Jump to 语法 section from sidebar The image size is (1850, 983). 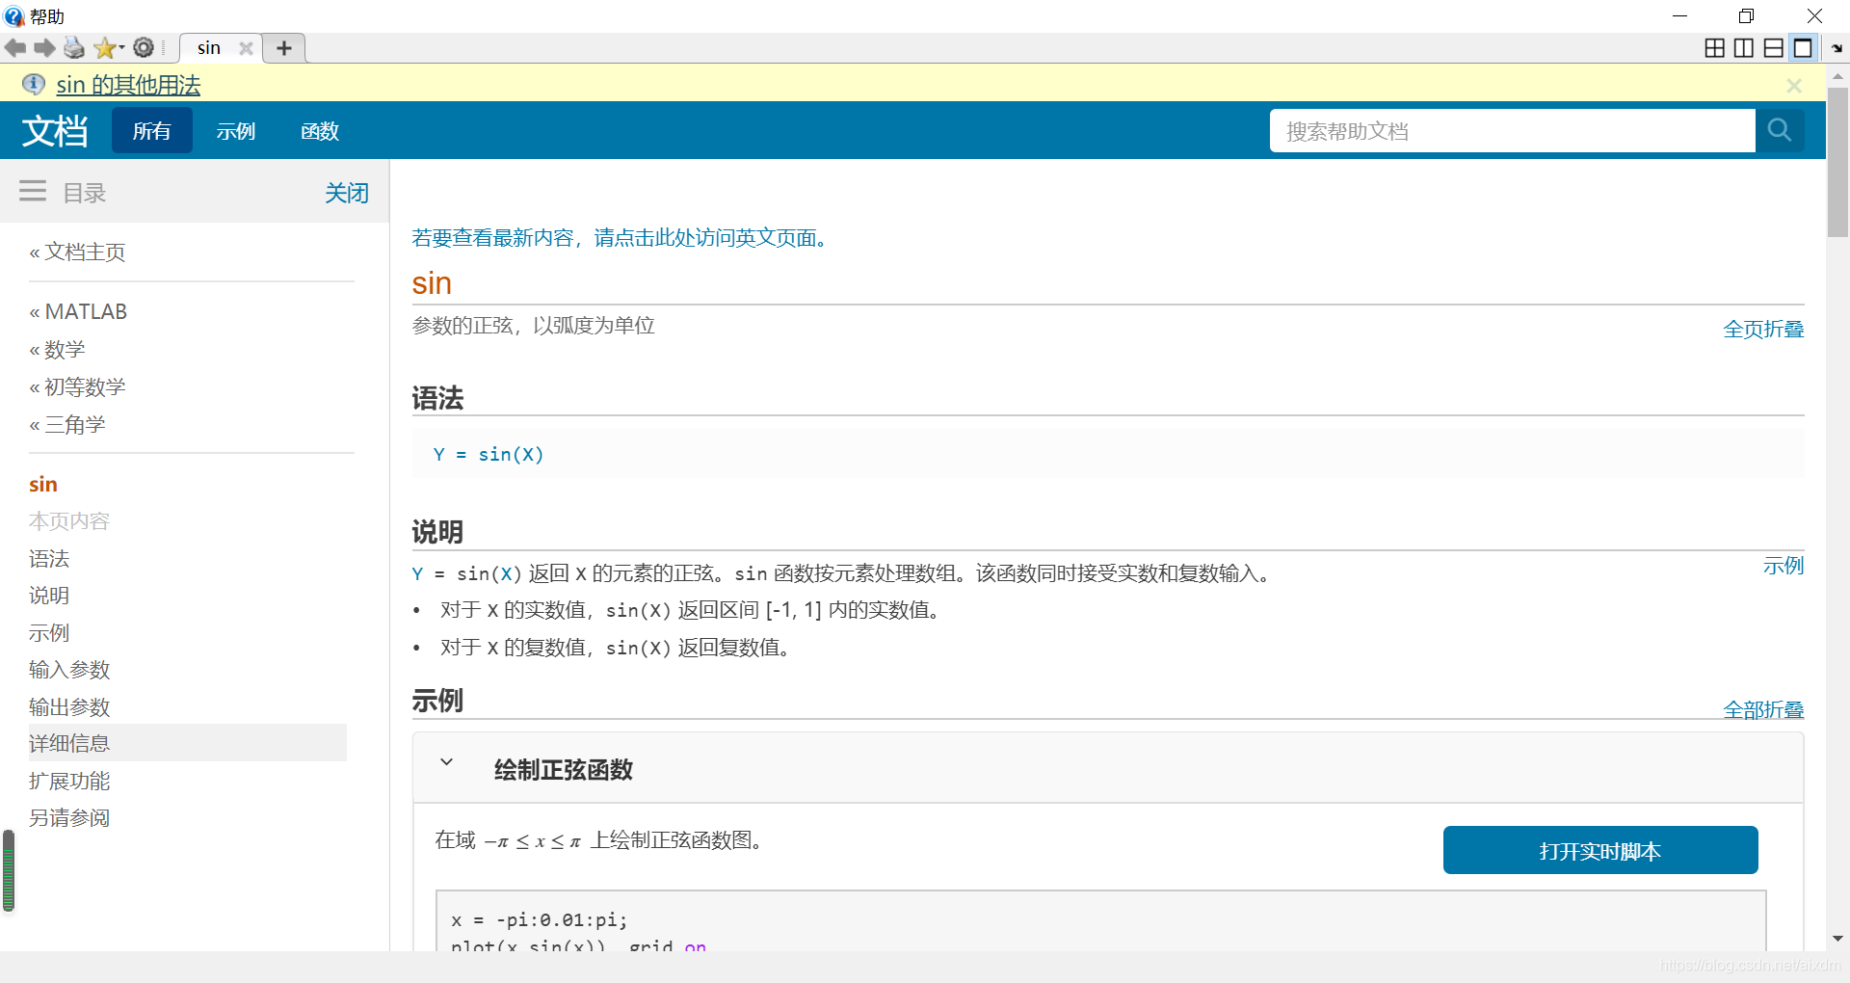[49, 559]
